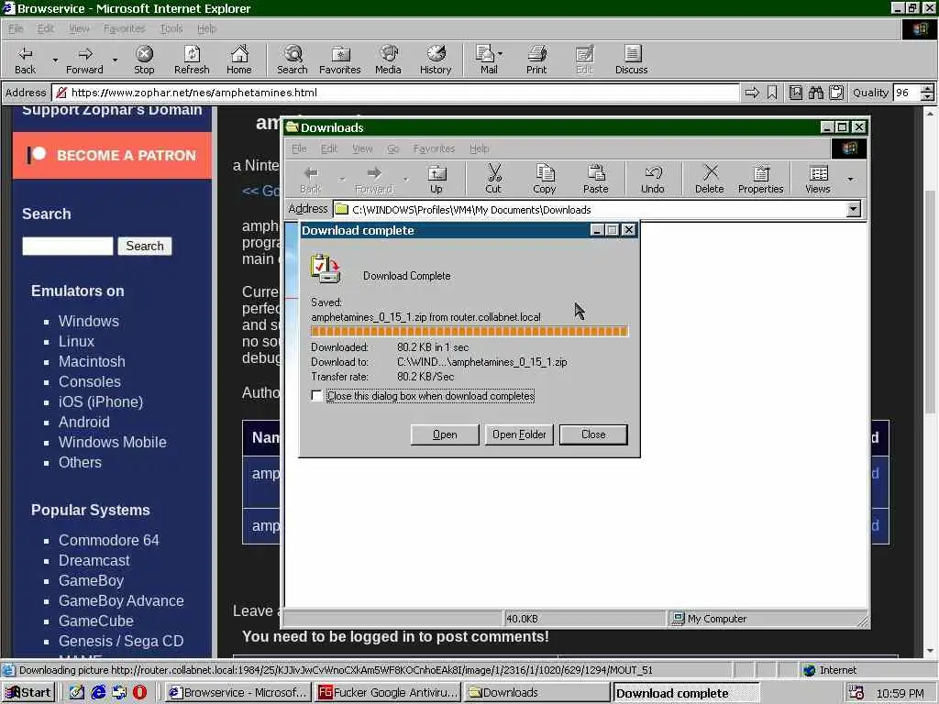Go to the Home page
The height and width of the screenshot is (704, 939).
coord(239,60)
